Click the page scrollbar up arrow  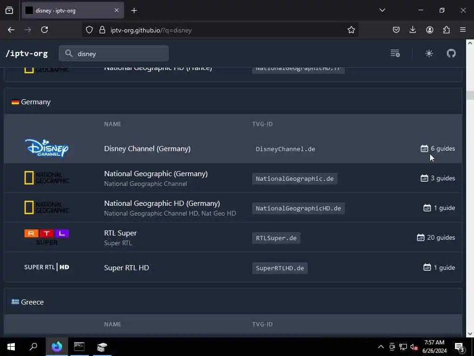[x=470, y=43]
